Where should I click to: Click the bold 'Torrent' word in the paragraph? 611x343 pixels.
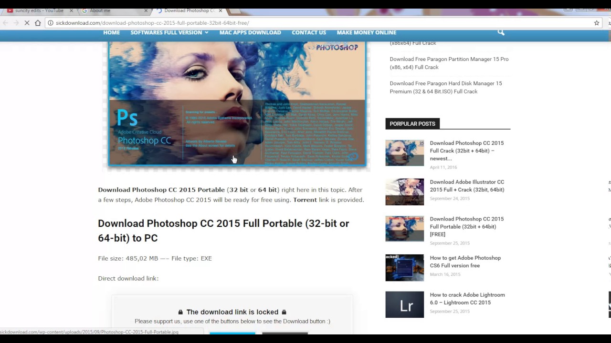click(x=305, y=200)
